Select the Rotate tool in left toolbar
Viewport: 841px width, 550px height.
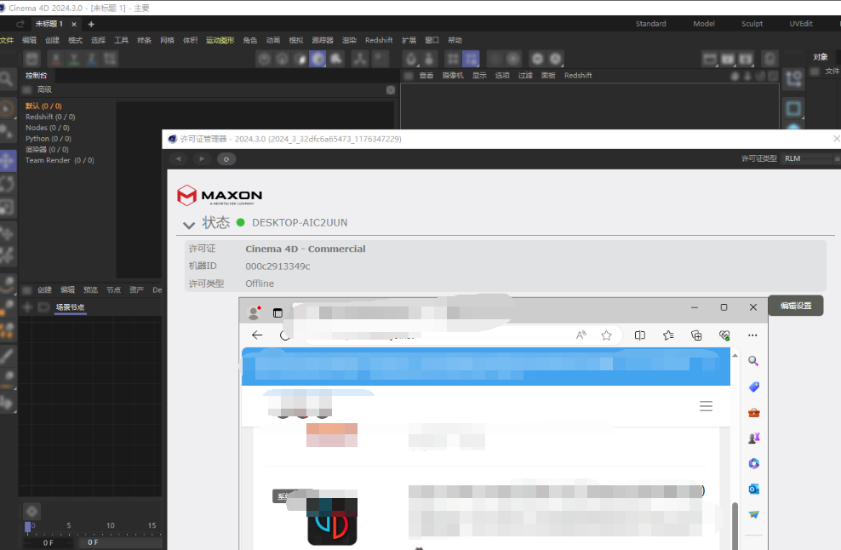pos(7,184)
